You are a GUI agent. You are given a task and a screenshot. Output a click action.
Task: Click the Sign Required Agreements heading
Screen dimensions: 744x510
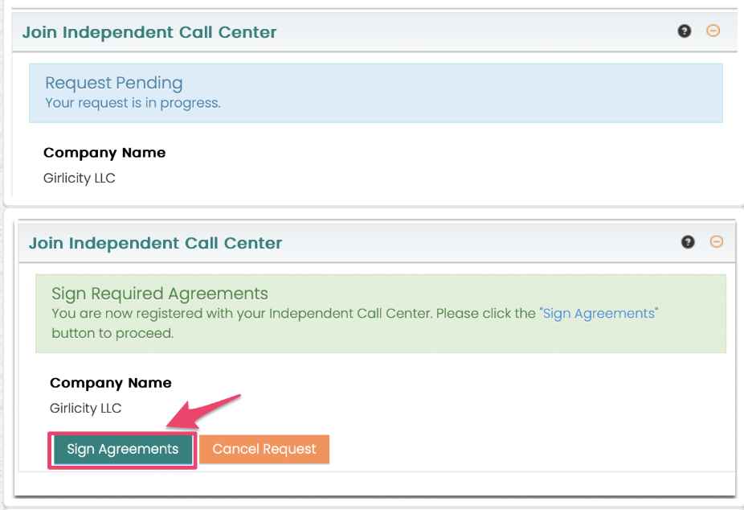160,294
